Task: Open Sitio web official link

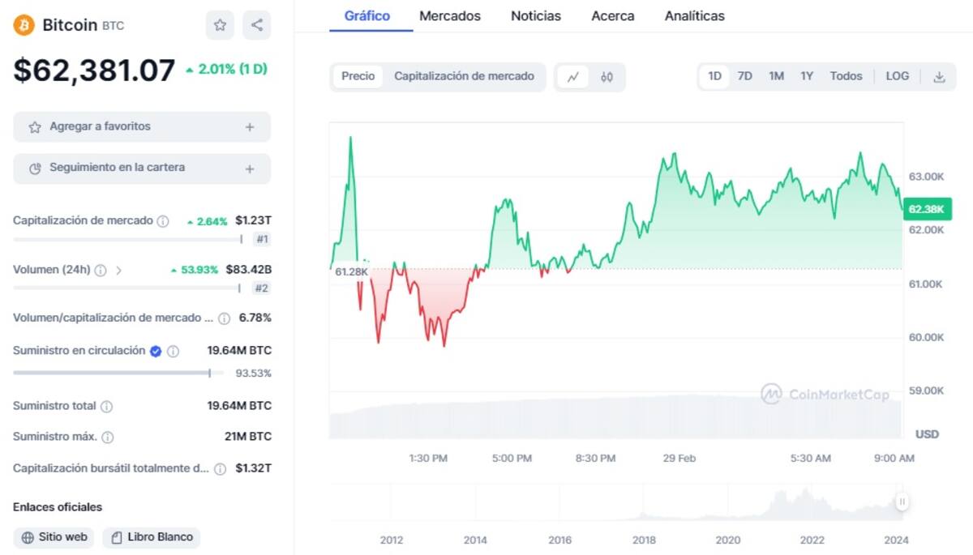Action: pos(54,537)
